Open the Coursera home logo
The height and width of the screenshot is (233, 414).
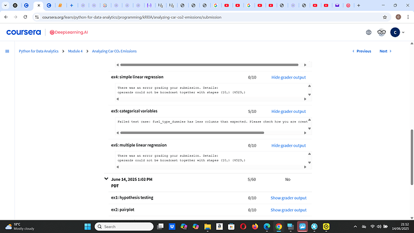pyautogui.click(x=23, y=32)
